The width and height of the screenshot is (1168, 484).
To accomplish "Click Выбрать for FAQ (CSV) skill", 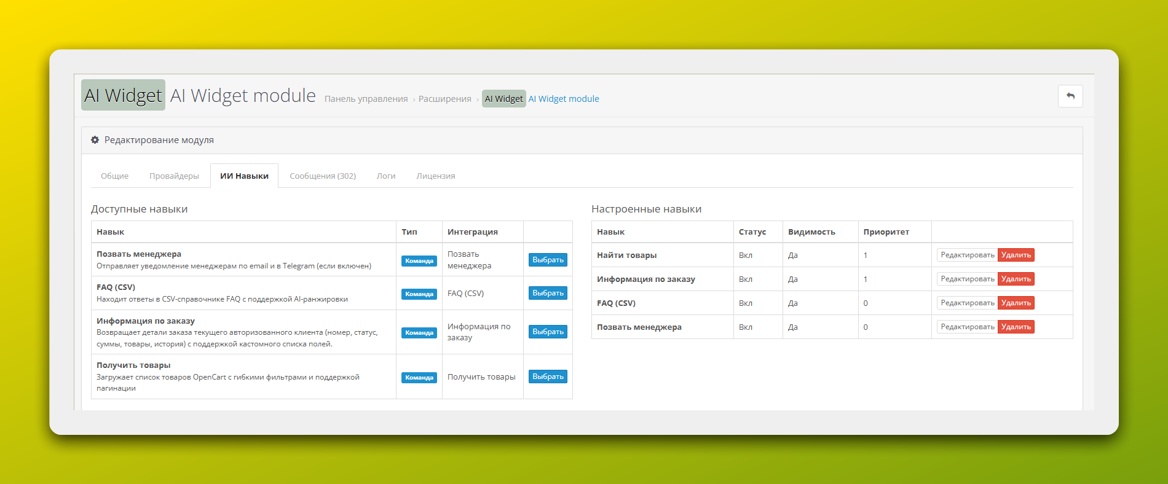I will tap(548, 293).
